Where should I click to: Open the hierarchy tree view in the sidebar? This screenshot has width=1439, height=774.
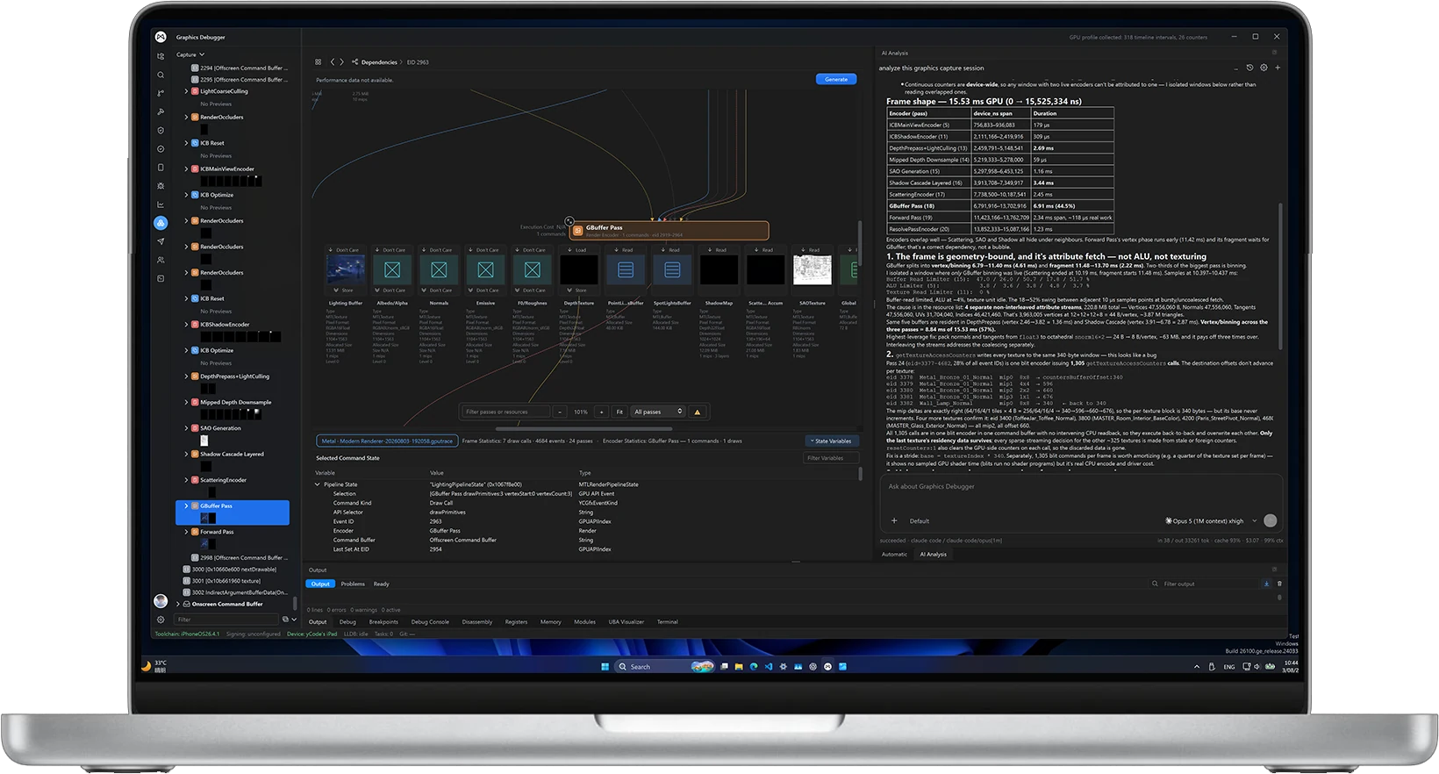161,56
